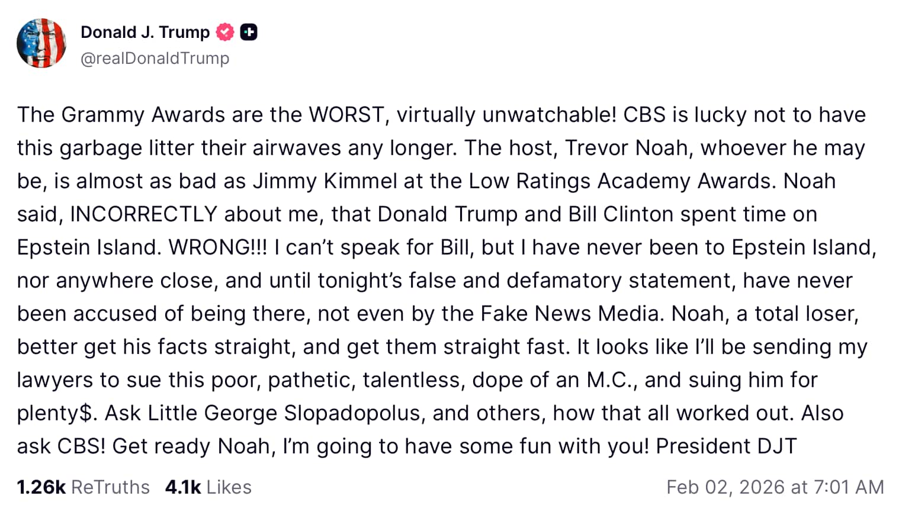Click the black plus badge icon
Screen dimensions: 899x515
(249, 32)
